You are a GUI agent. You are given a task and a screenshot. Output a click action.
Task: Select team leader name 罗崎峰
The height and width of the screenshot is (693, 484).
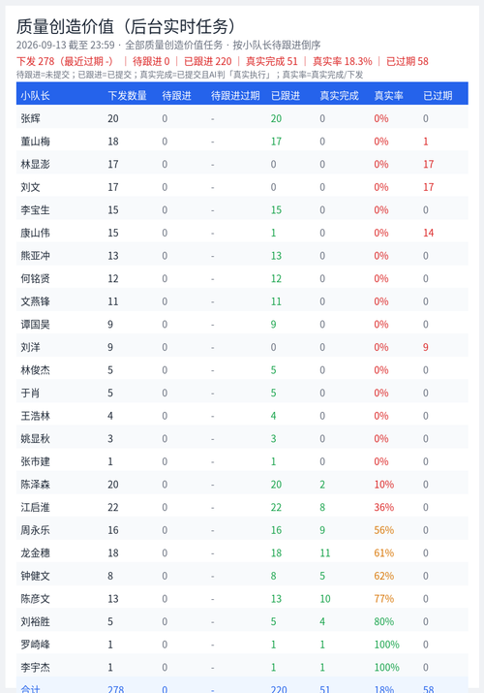pos(35,645)
